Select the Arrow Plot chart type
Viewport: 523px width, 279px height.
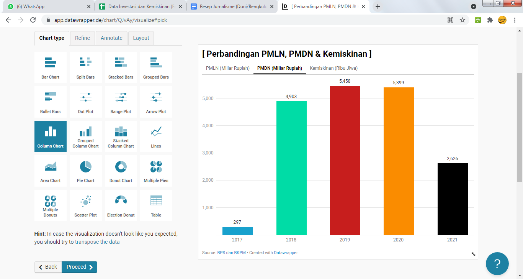click(156, 102)
